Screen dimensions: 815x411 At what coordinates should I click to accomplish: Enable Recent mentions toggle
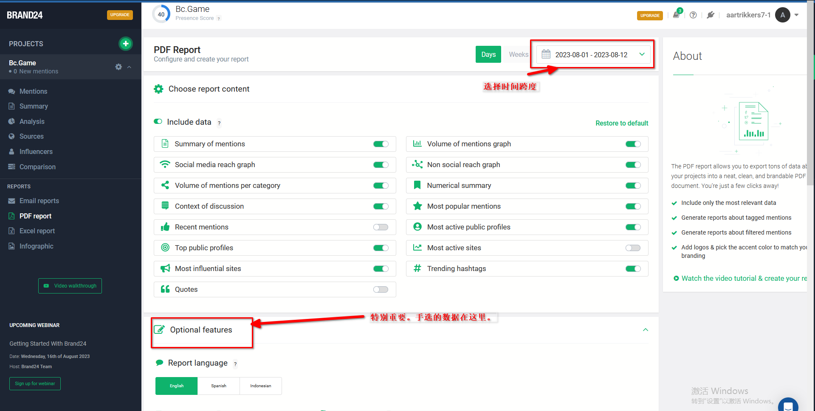tap(381, 227)
